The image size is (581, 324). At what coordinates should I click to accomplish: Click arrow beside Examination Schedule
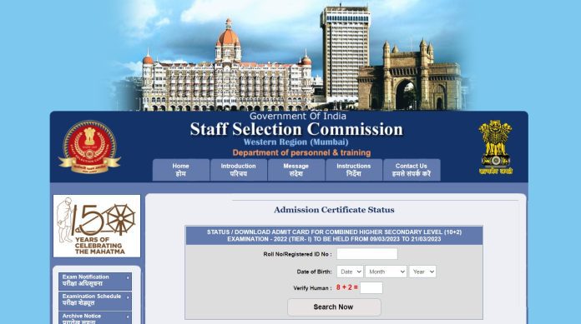pyautogui.click(x=128, y=297)
